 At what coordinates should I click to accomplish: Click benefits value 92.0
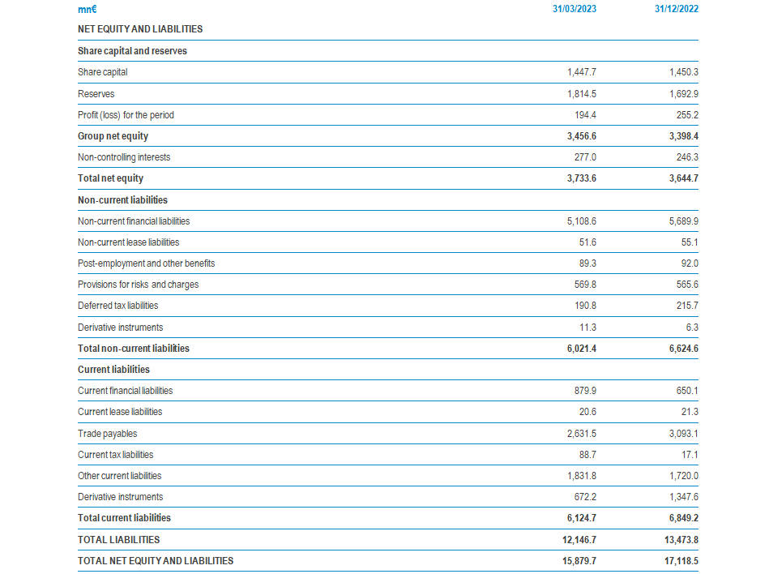(690, 263)
